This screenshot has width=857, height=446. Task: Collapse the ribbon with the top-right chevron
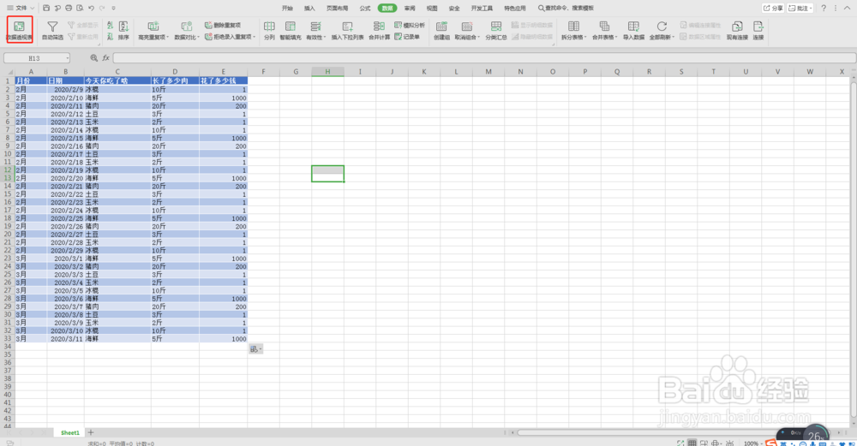coord(848,9)
